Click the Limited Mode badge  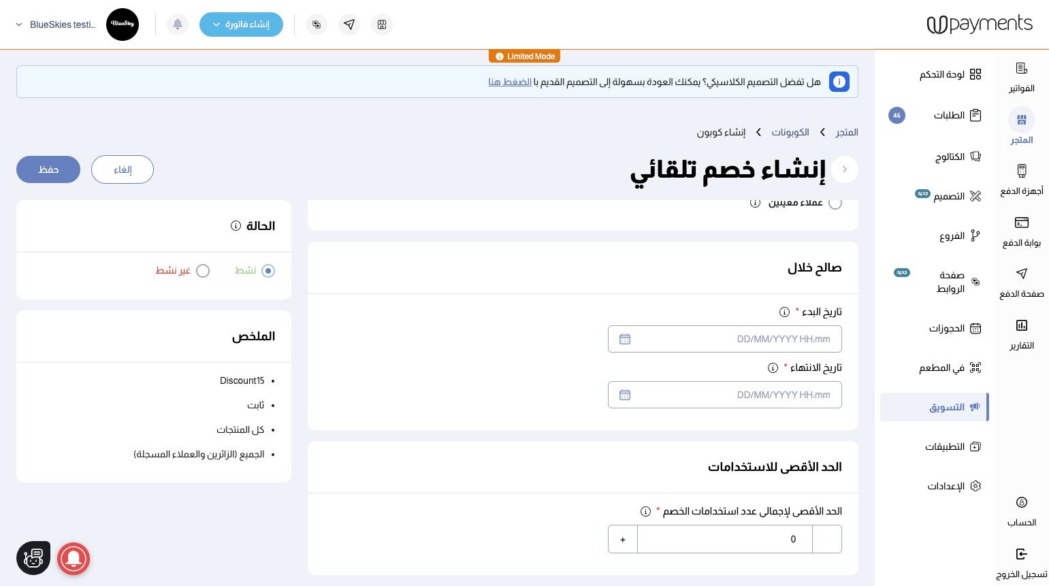click(x=524, y=56)
